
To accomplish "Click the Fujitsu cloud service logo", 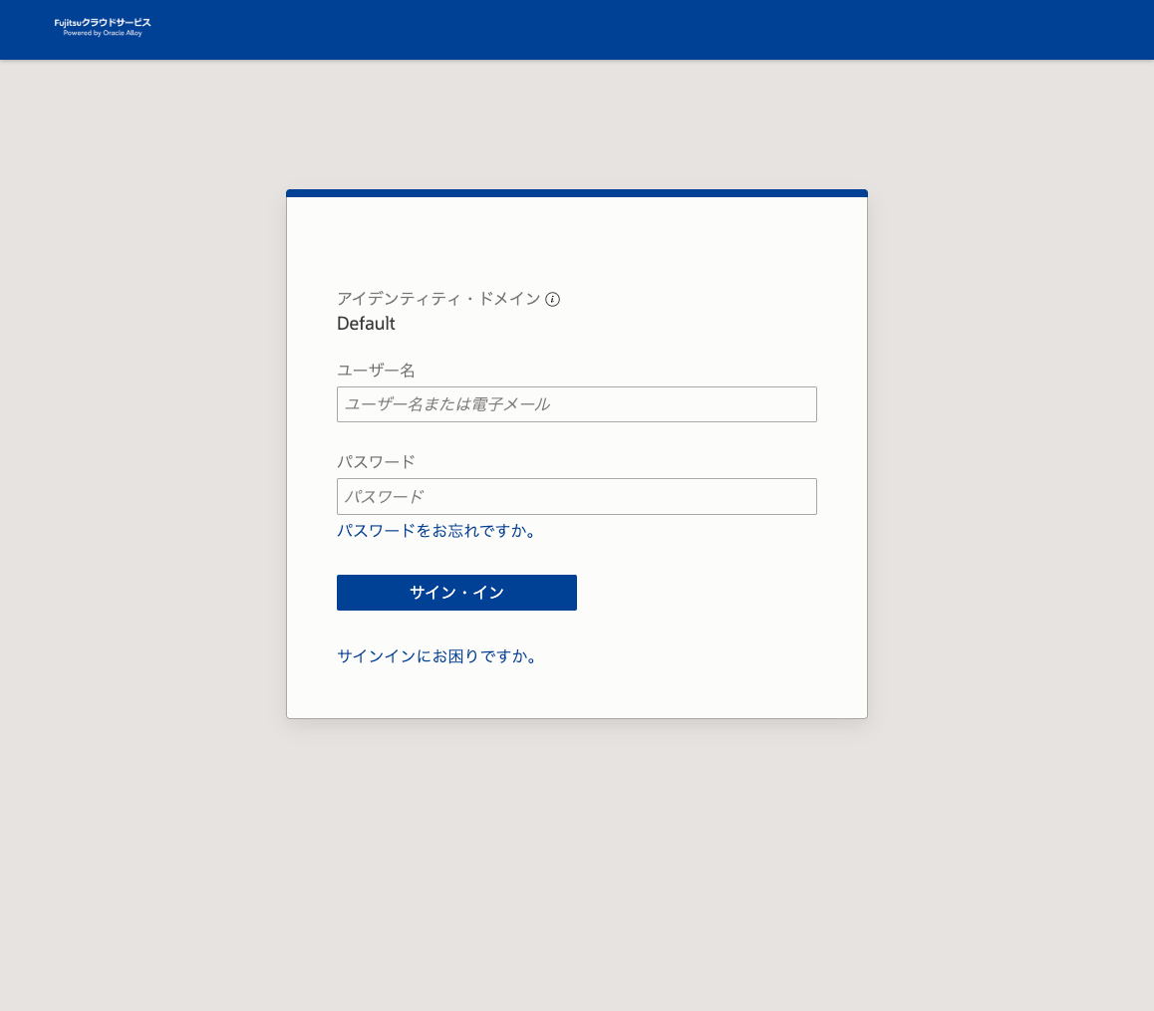I will click(103, 27).
